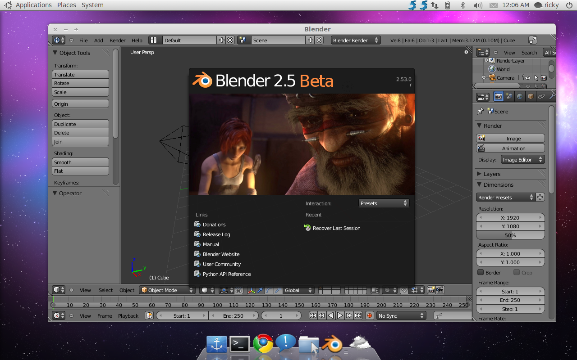Viewport: 577px width, 360px height.
Task: Open the No Sync dropdown
Action: (x=401, y=315)
